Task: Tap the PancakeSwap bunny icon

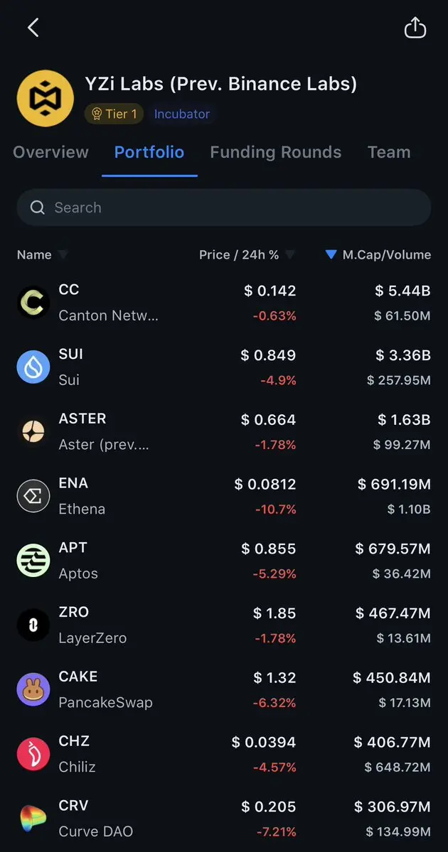Action: pos(33,689)
